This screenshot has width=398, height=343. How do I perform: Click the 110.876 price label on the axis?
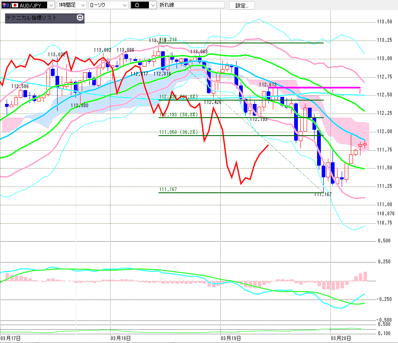click(385, 214)
